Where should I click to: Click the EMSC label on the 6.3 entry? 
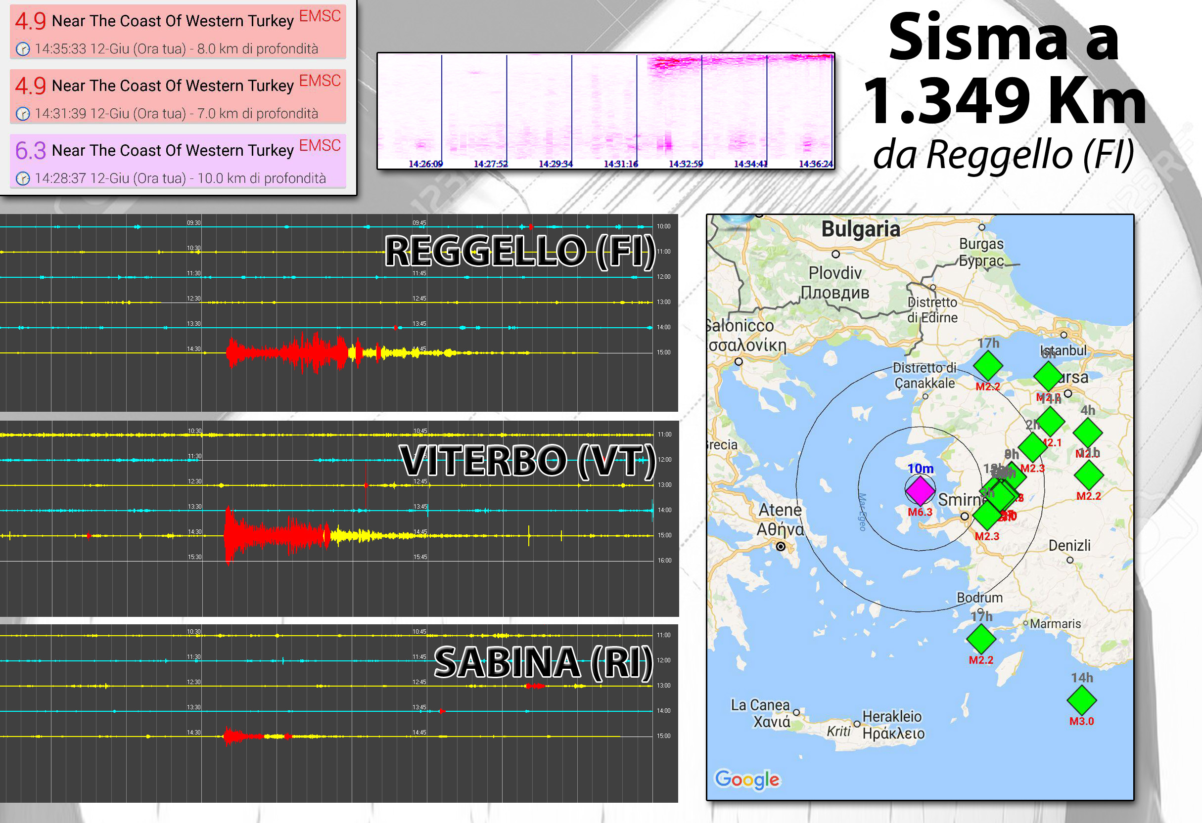[x=320, y=146]
